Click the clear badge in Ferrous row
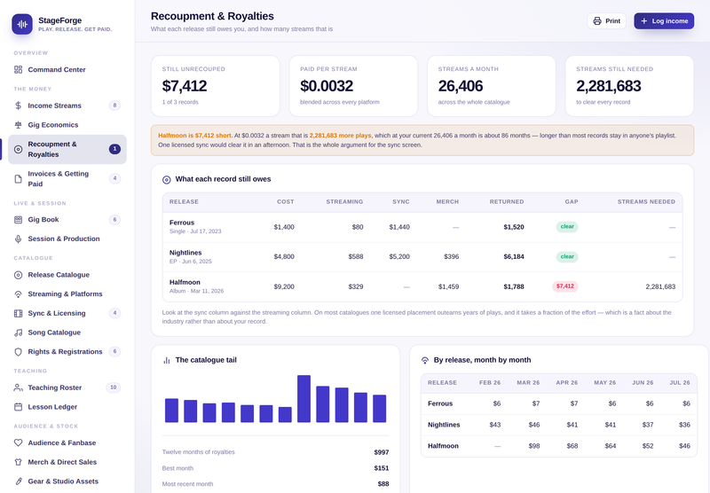The image size is (710, 493). click(567, 227)
